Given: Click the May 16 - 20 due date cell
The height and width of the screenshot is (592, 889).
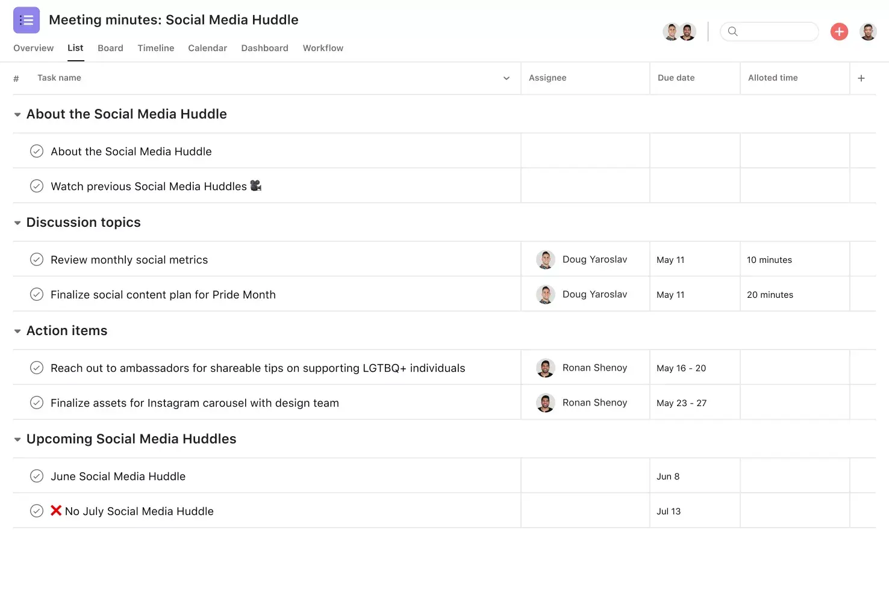Looking at the screenshot, I should tap(681, 368).
